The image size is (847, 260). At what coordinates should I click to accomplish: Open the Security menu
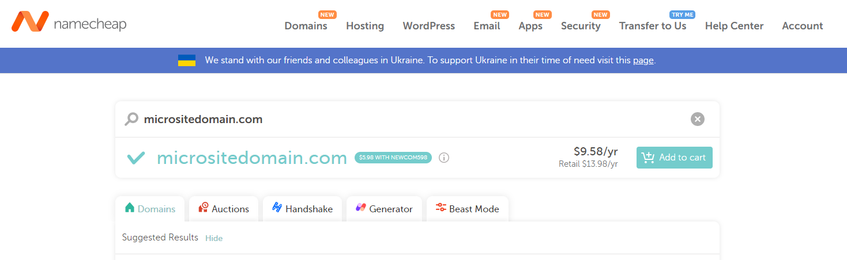[581, 26]
